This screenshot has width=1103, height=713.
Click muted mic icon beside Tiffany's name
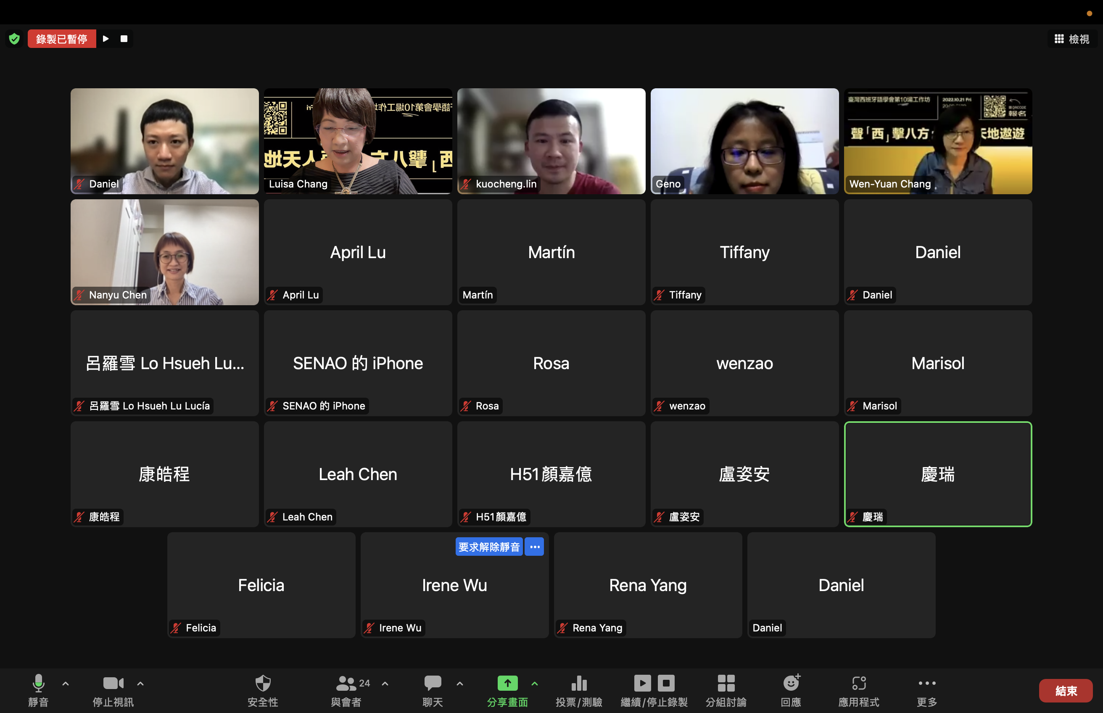pyautogui.click(x=660, y=295)
